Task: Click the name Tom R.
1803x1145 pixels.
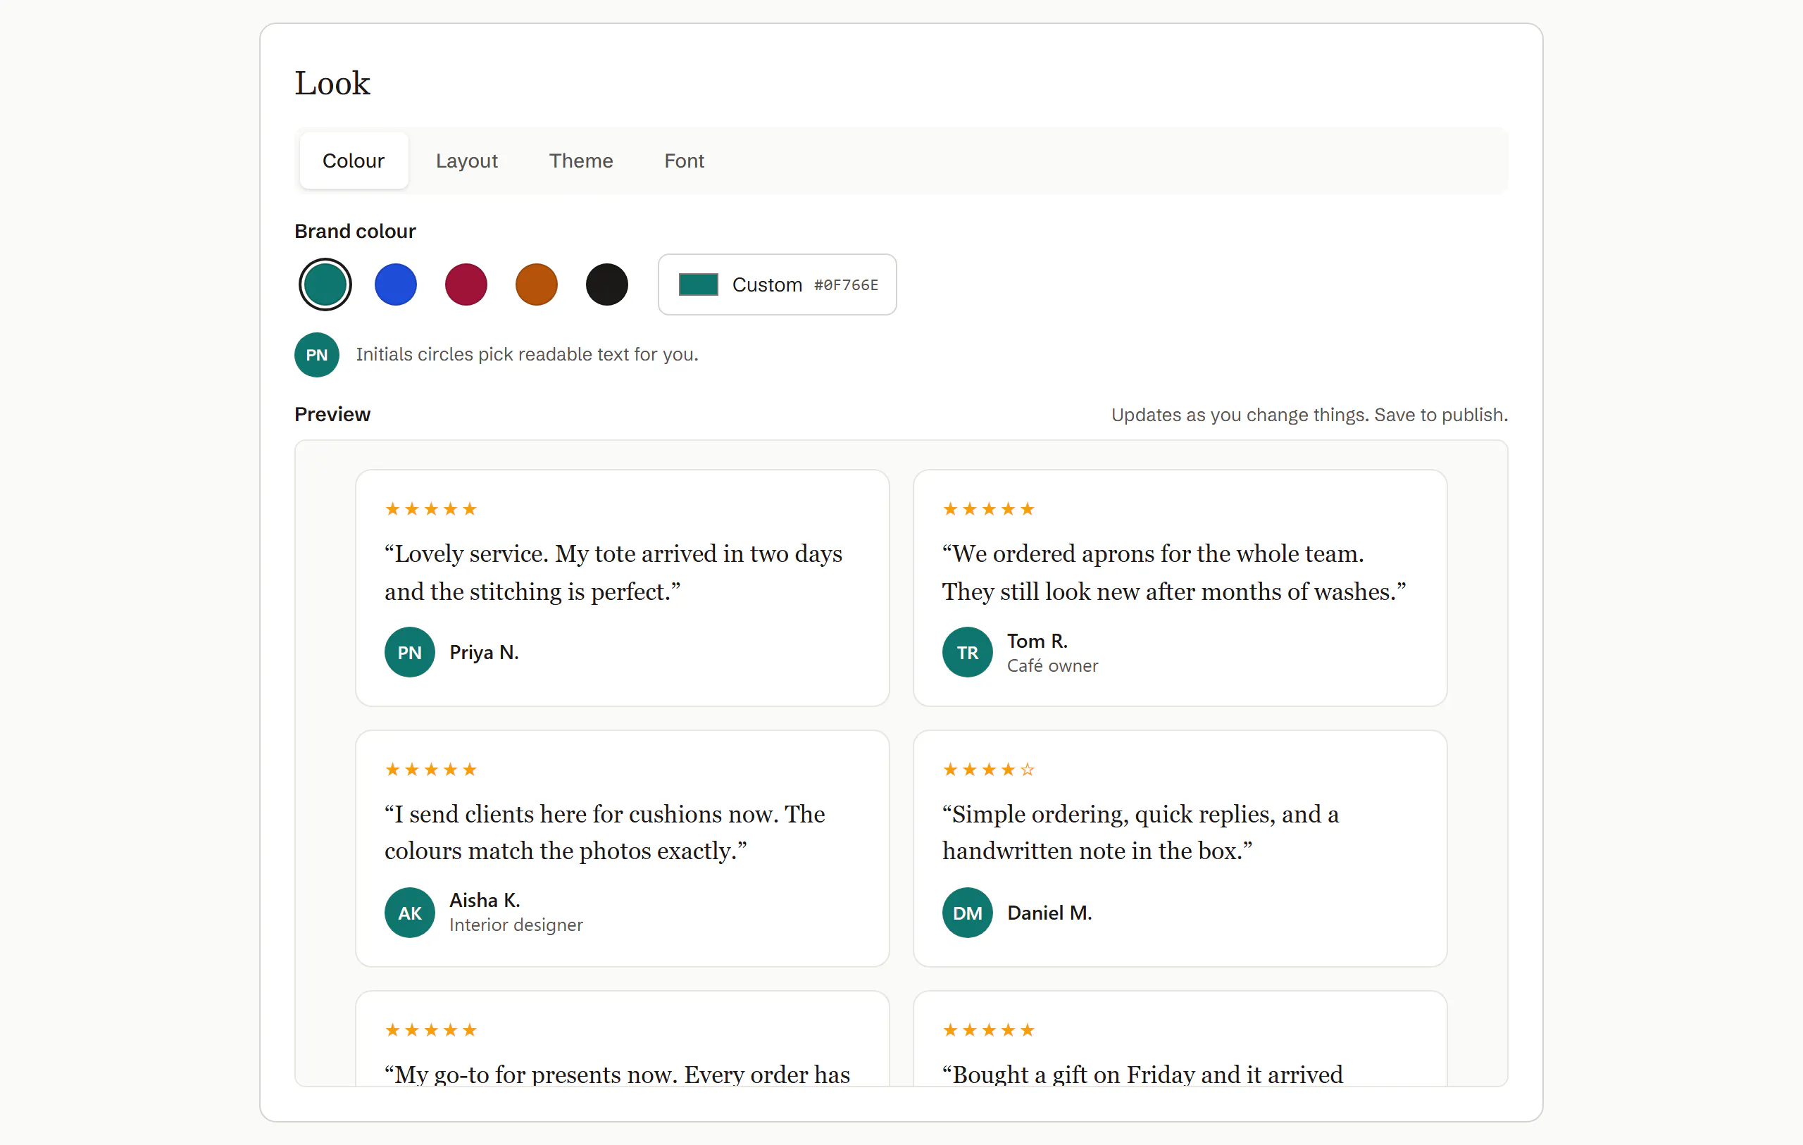Action: [1037, 641]
